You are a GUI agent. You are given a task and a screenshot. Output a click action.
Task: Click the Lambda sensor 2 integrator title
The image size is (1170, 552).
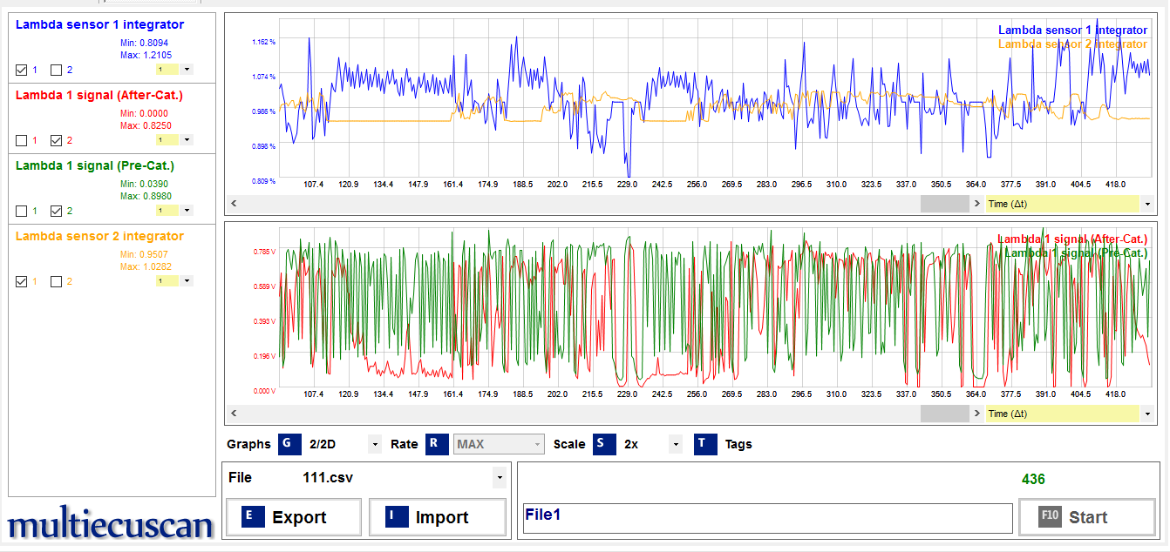click(x=99, y=236)
